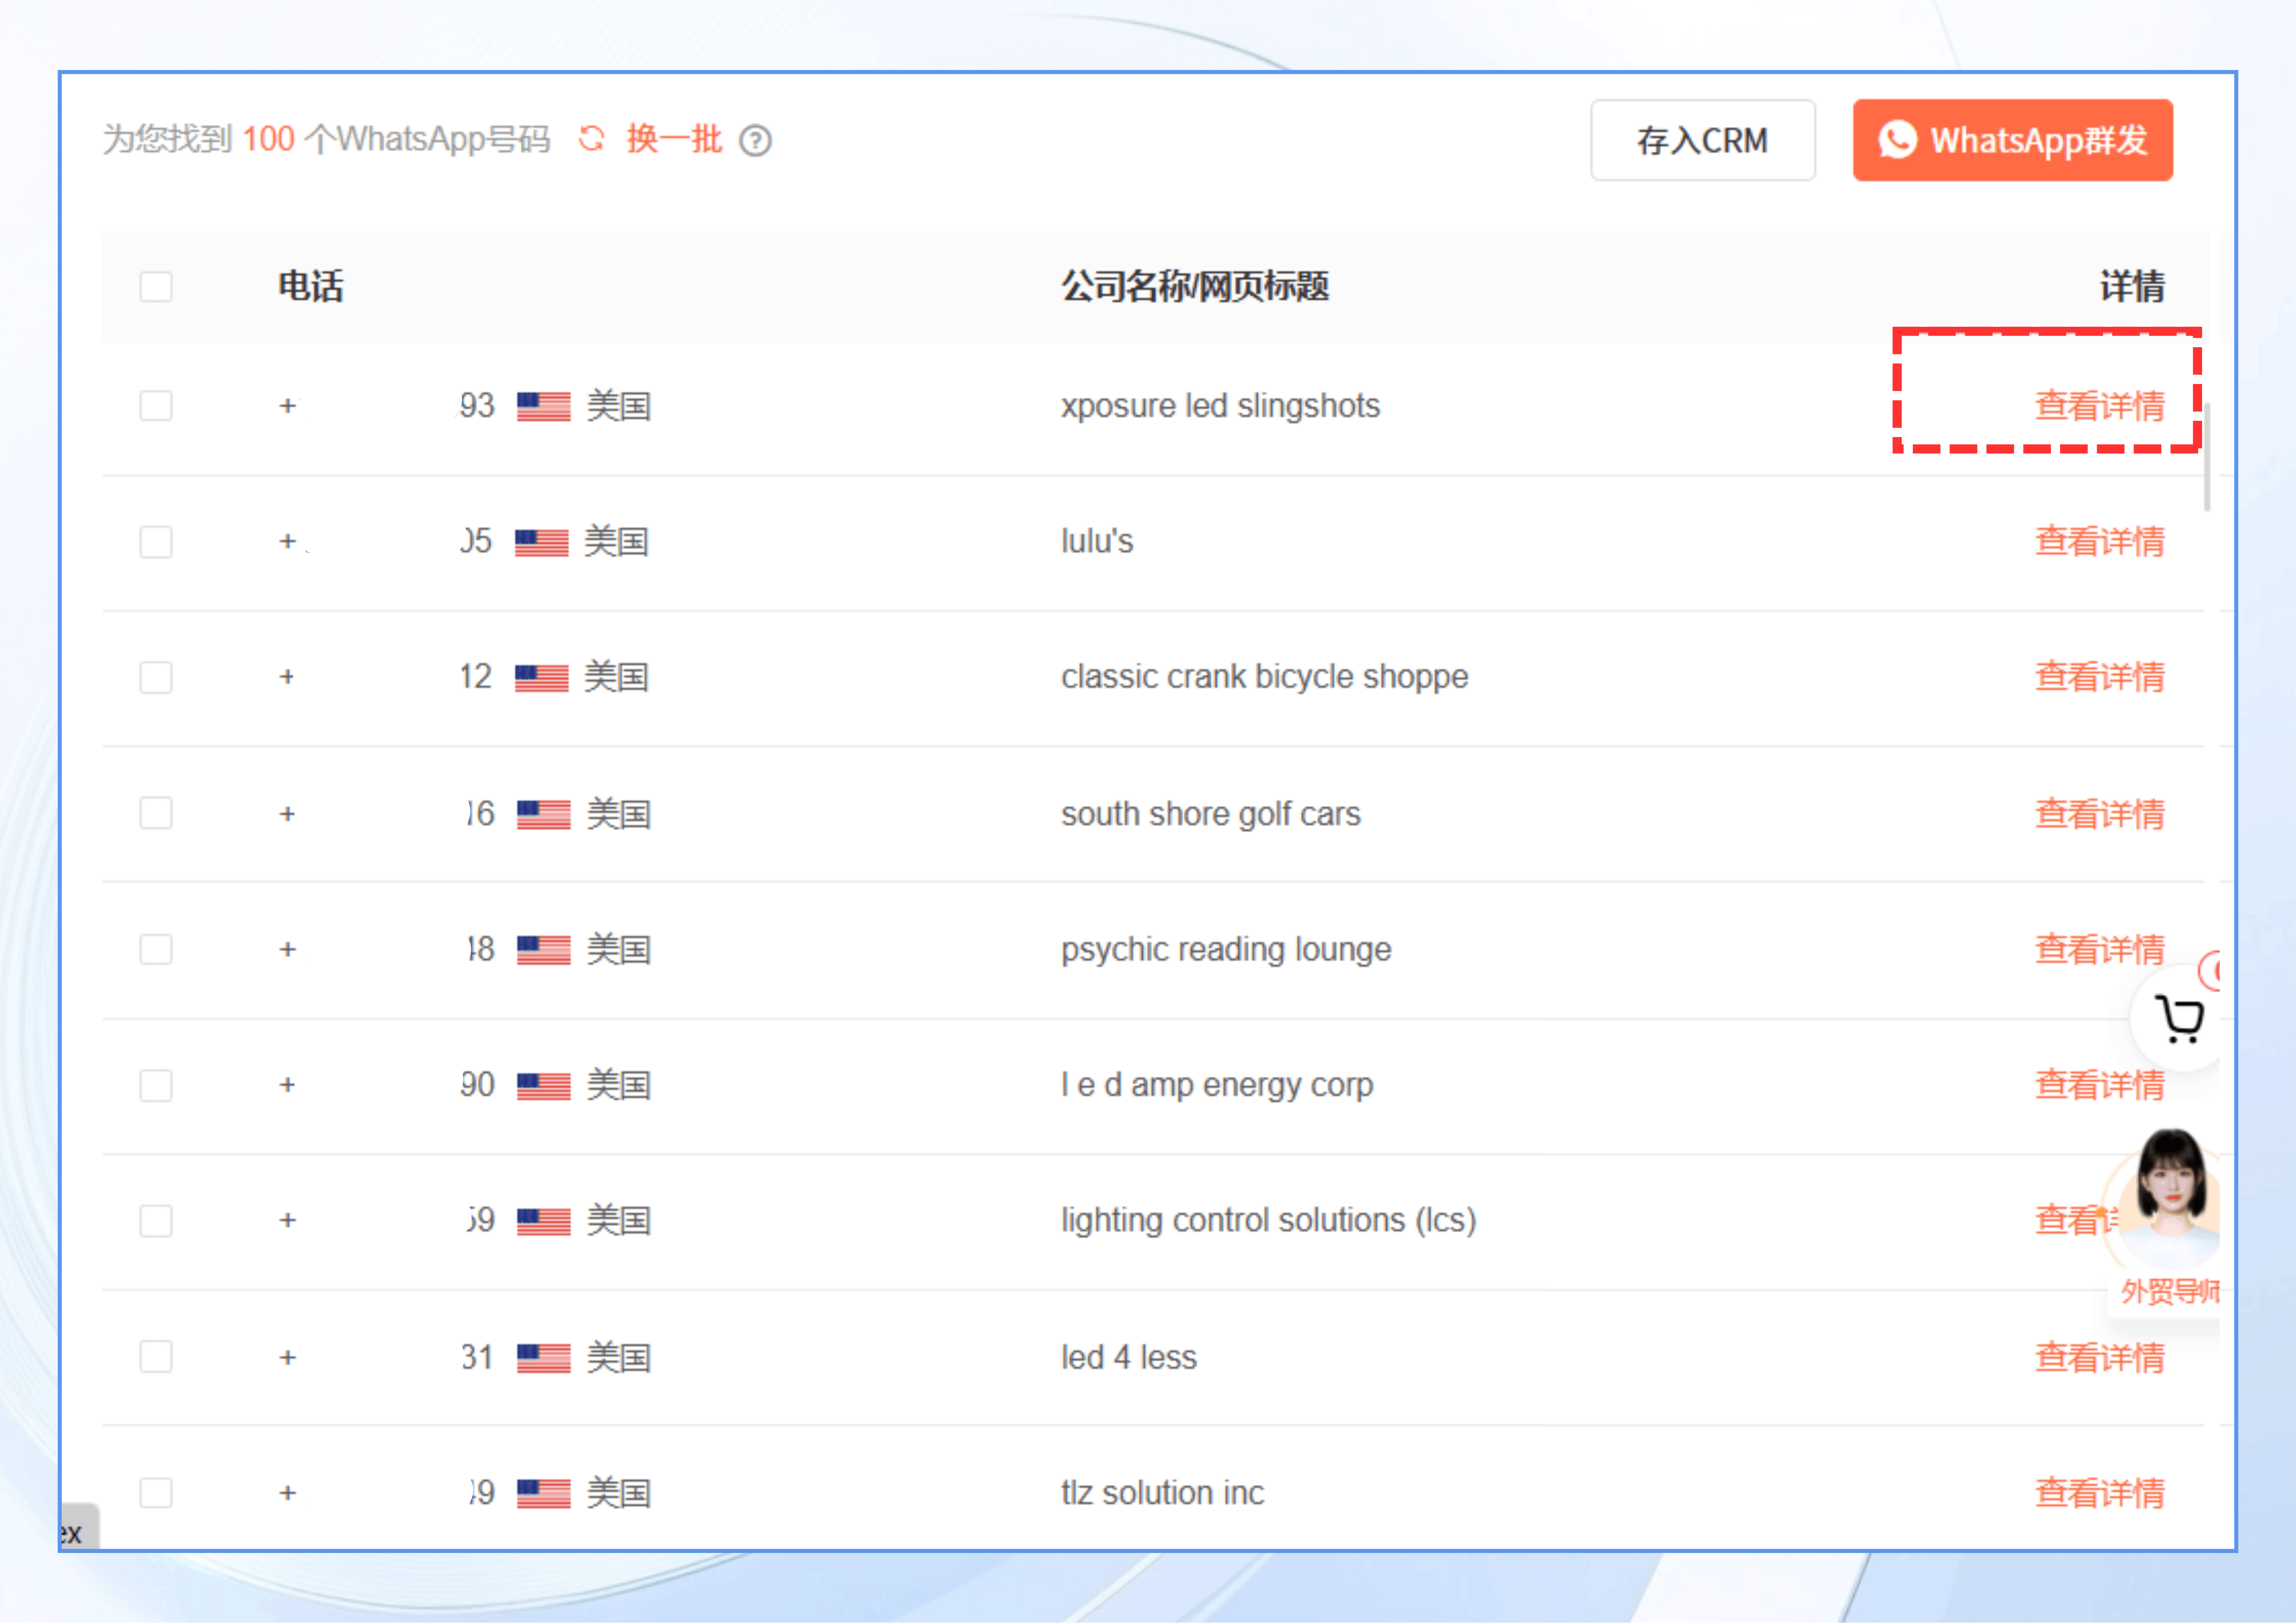Toggle the select-all header checkbox
The height and width of the screenshot is (1623, 2296).
pyautogui.click(x=156, y=287)
